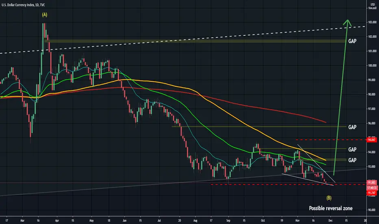Click the 90.000 price axis label

(372, 210)
